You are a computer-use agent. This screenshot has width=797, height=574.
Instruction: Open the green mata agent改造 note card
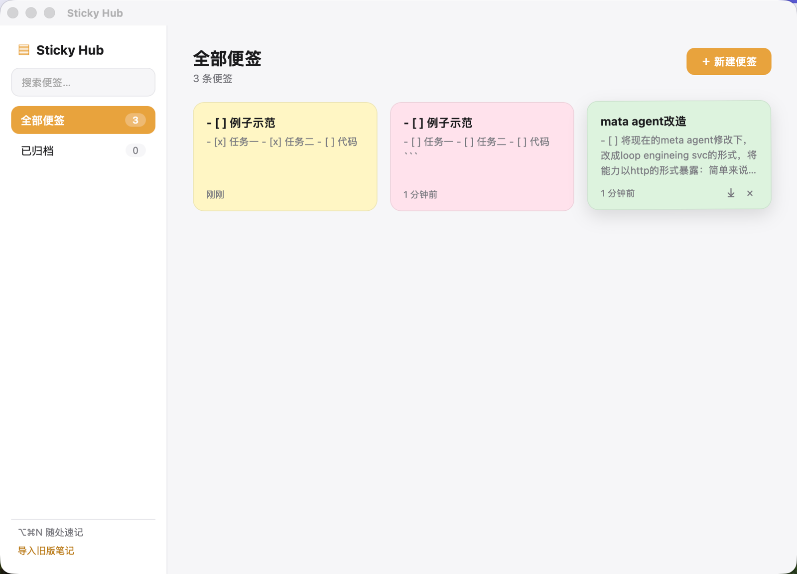tap(679, 155)
